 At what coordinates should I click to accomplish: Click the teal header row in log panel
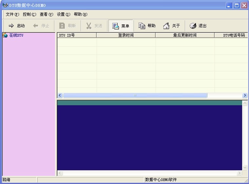click(x=150, y=103)
